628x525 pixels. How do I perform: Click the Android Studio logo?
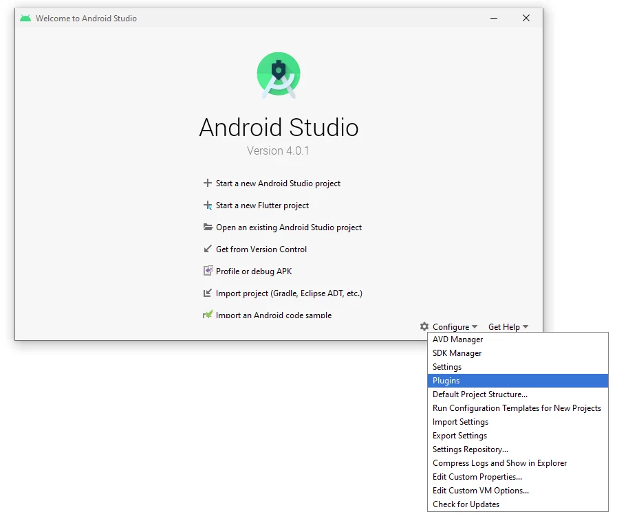click(279, 75)
